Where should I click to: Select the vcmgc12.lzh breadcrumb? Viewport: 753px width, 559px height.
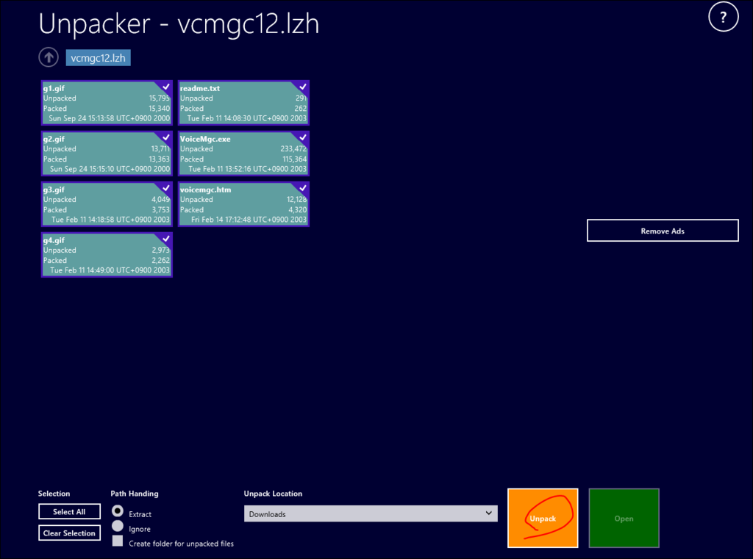click(x=98, y=58)
